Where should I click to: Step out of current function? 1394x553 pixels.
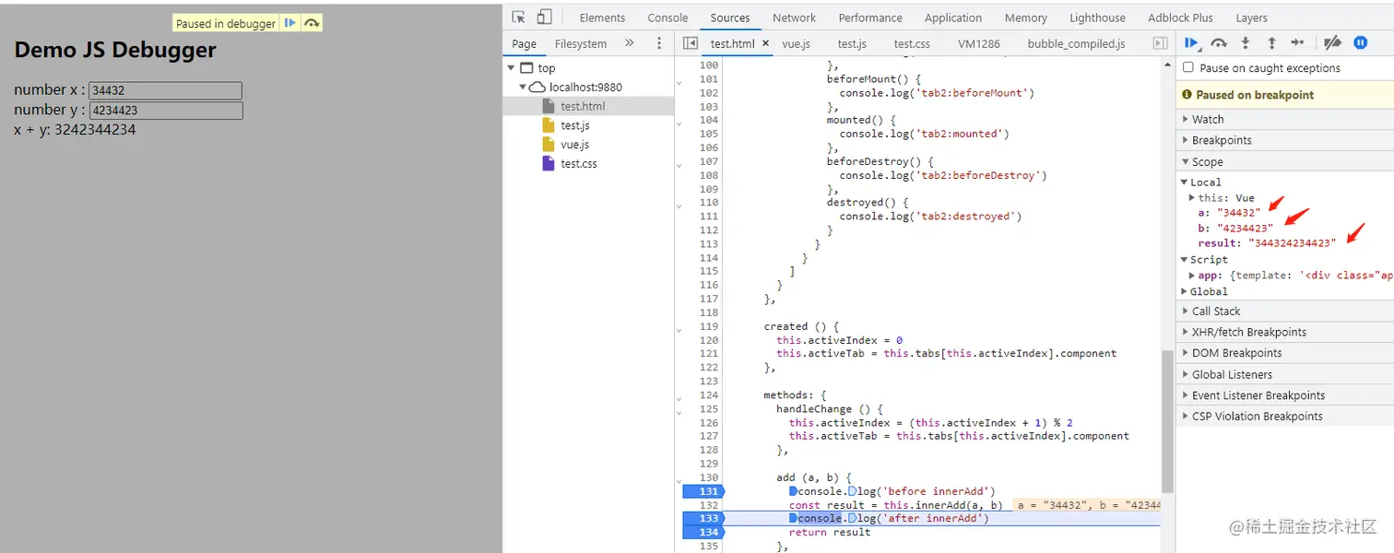1271,42
